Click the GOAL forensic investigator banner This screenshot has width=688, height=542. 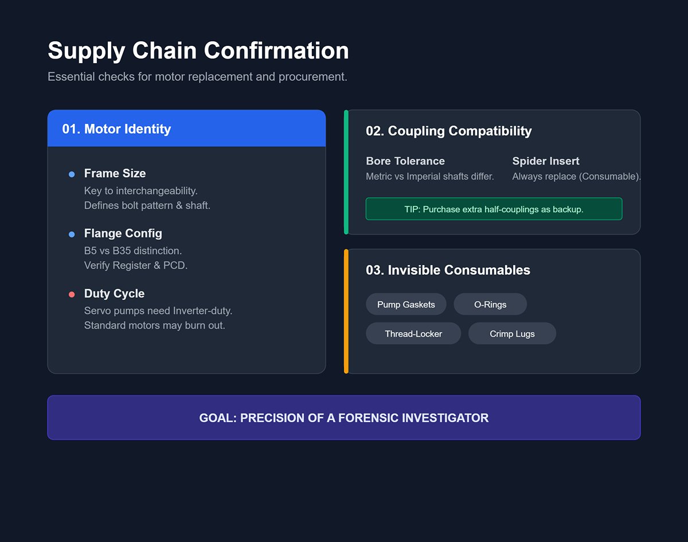click(x=343, y=418)
